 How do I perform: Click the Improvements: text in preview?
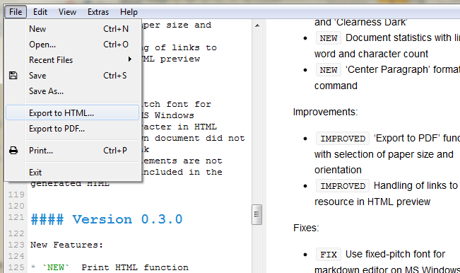(x=325, y=112)
